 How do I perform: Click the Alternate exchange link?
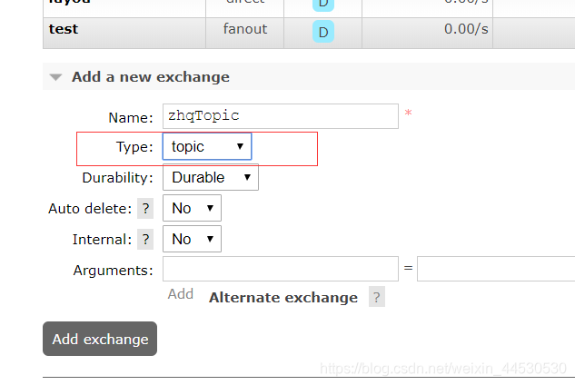coord(283,297)
